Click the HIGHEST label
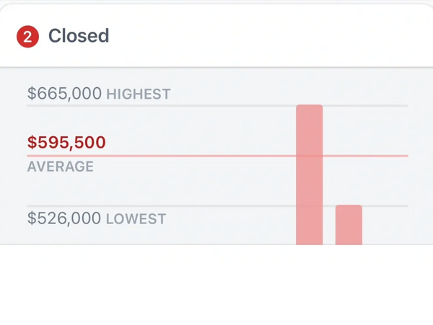The width and height of the screenshot is (433, 325). coord(139,94)
